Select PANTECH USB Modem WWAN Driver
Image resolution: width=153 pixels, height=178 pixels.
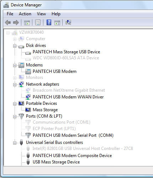[x=68, y=97]
